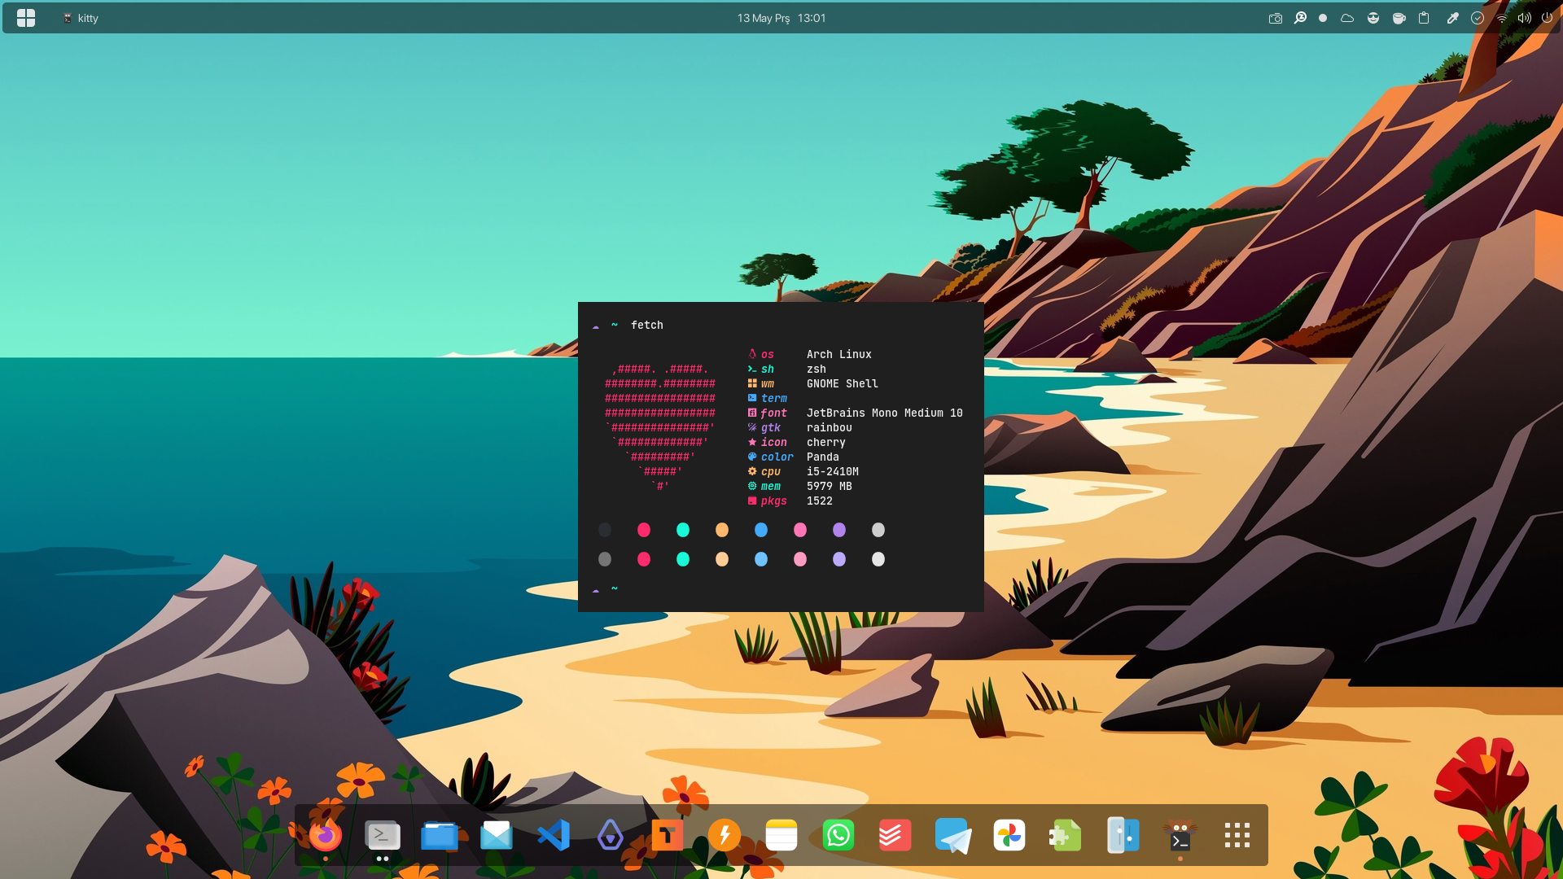Select the '5979 MB' memory value
This screenshot has height=879, width=1563.
click(x=830, y=486)
